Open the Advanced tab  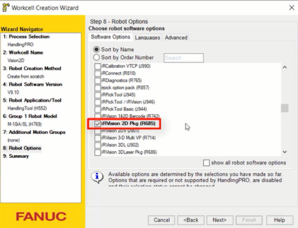tap(176, 37)
